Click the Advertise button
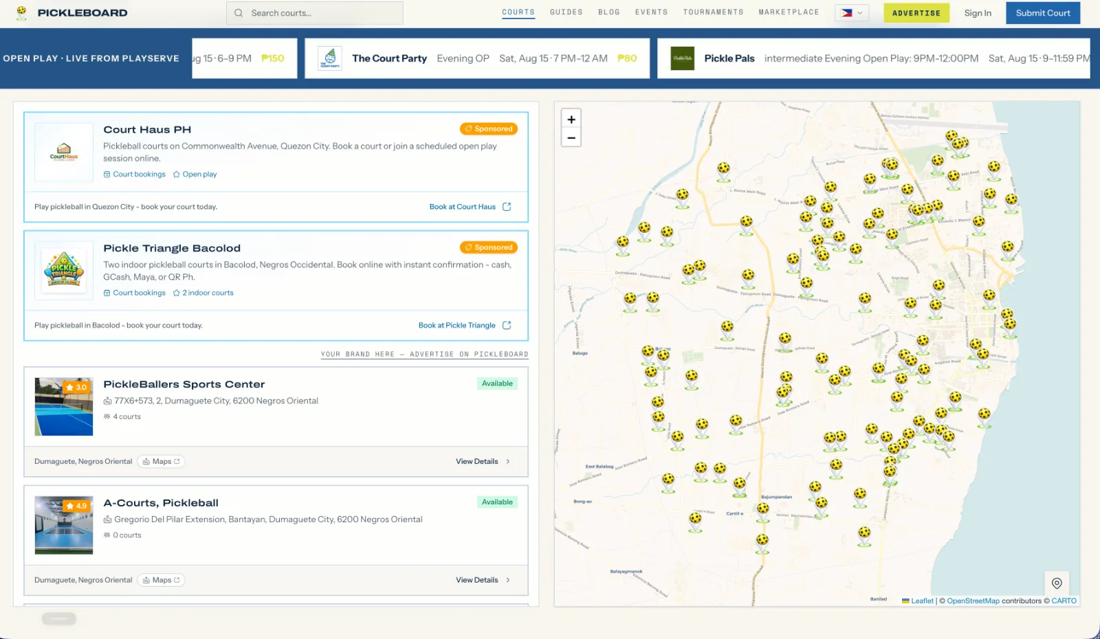Image resolution: width=1100 pixels, height=639 pixels. (916, 13)
